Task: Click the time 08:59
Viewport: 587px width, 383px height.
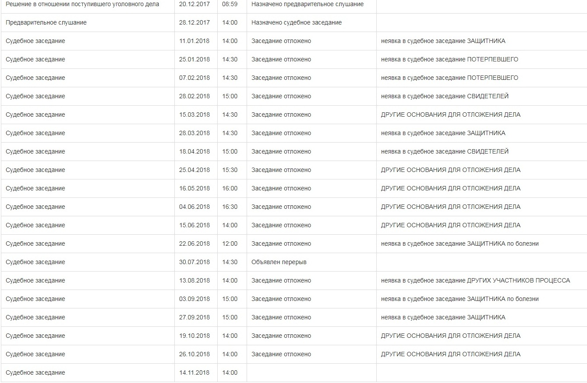Action: [x=230, y=4]
